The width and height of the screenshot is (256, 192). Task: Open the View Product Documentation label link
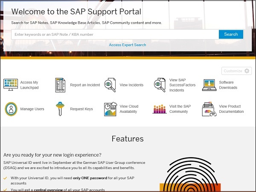point(231,109)
